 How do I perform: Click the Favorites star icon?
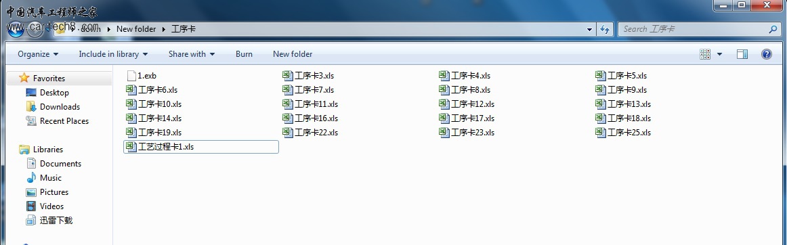click(x=24, y=78)
